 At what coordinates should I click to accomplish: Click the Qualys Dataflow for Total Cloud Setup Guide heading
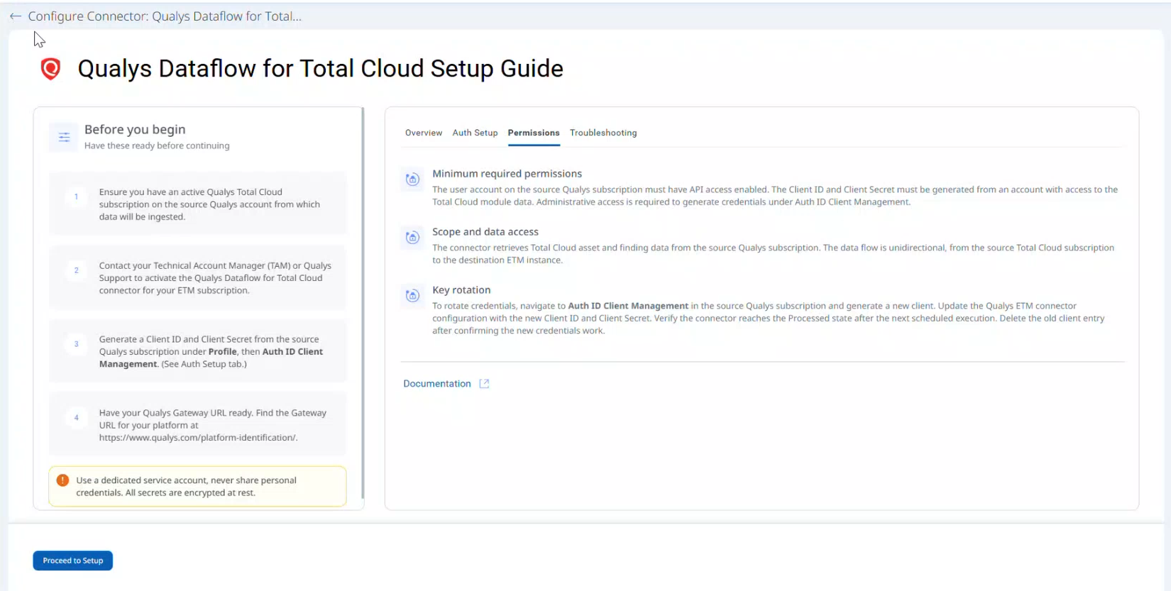320,69
